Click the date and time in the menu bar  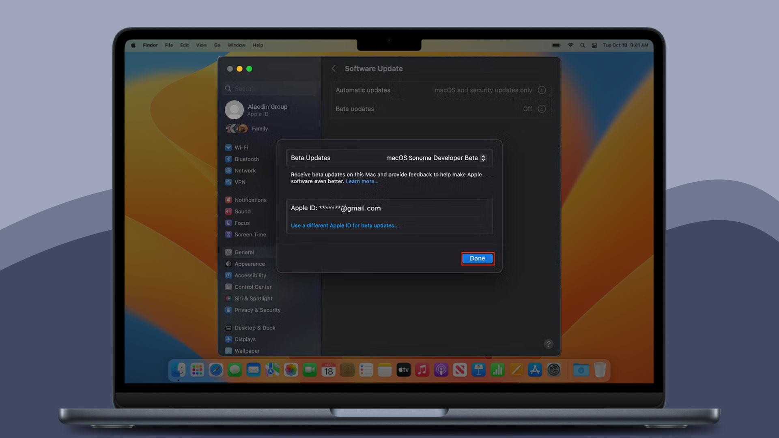click(625, 45)
